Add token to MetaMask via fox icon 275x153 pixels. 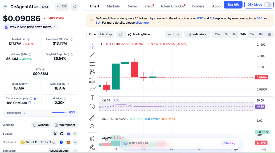click(x=68, y=142)
